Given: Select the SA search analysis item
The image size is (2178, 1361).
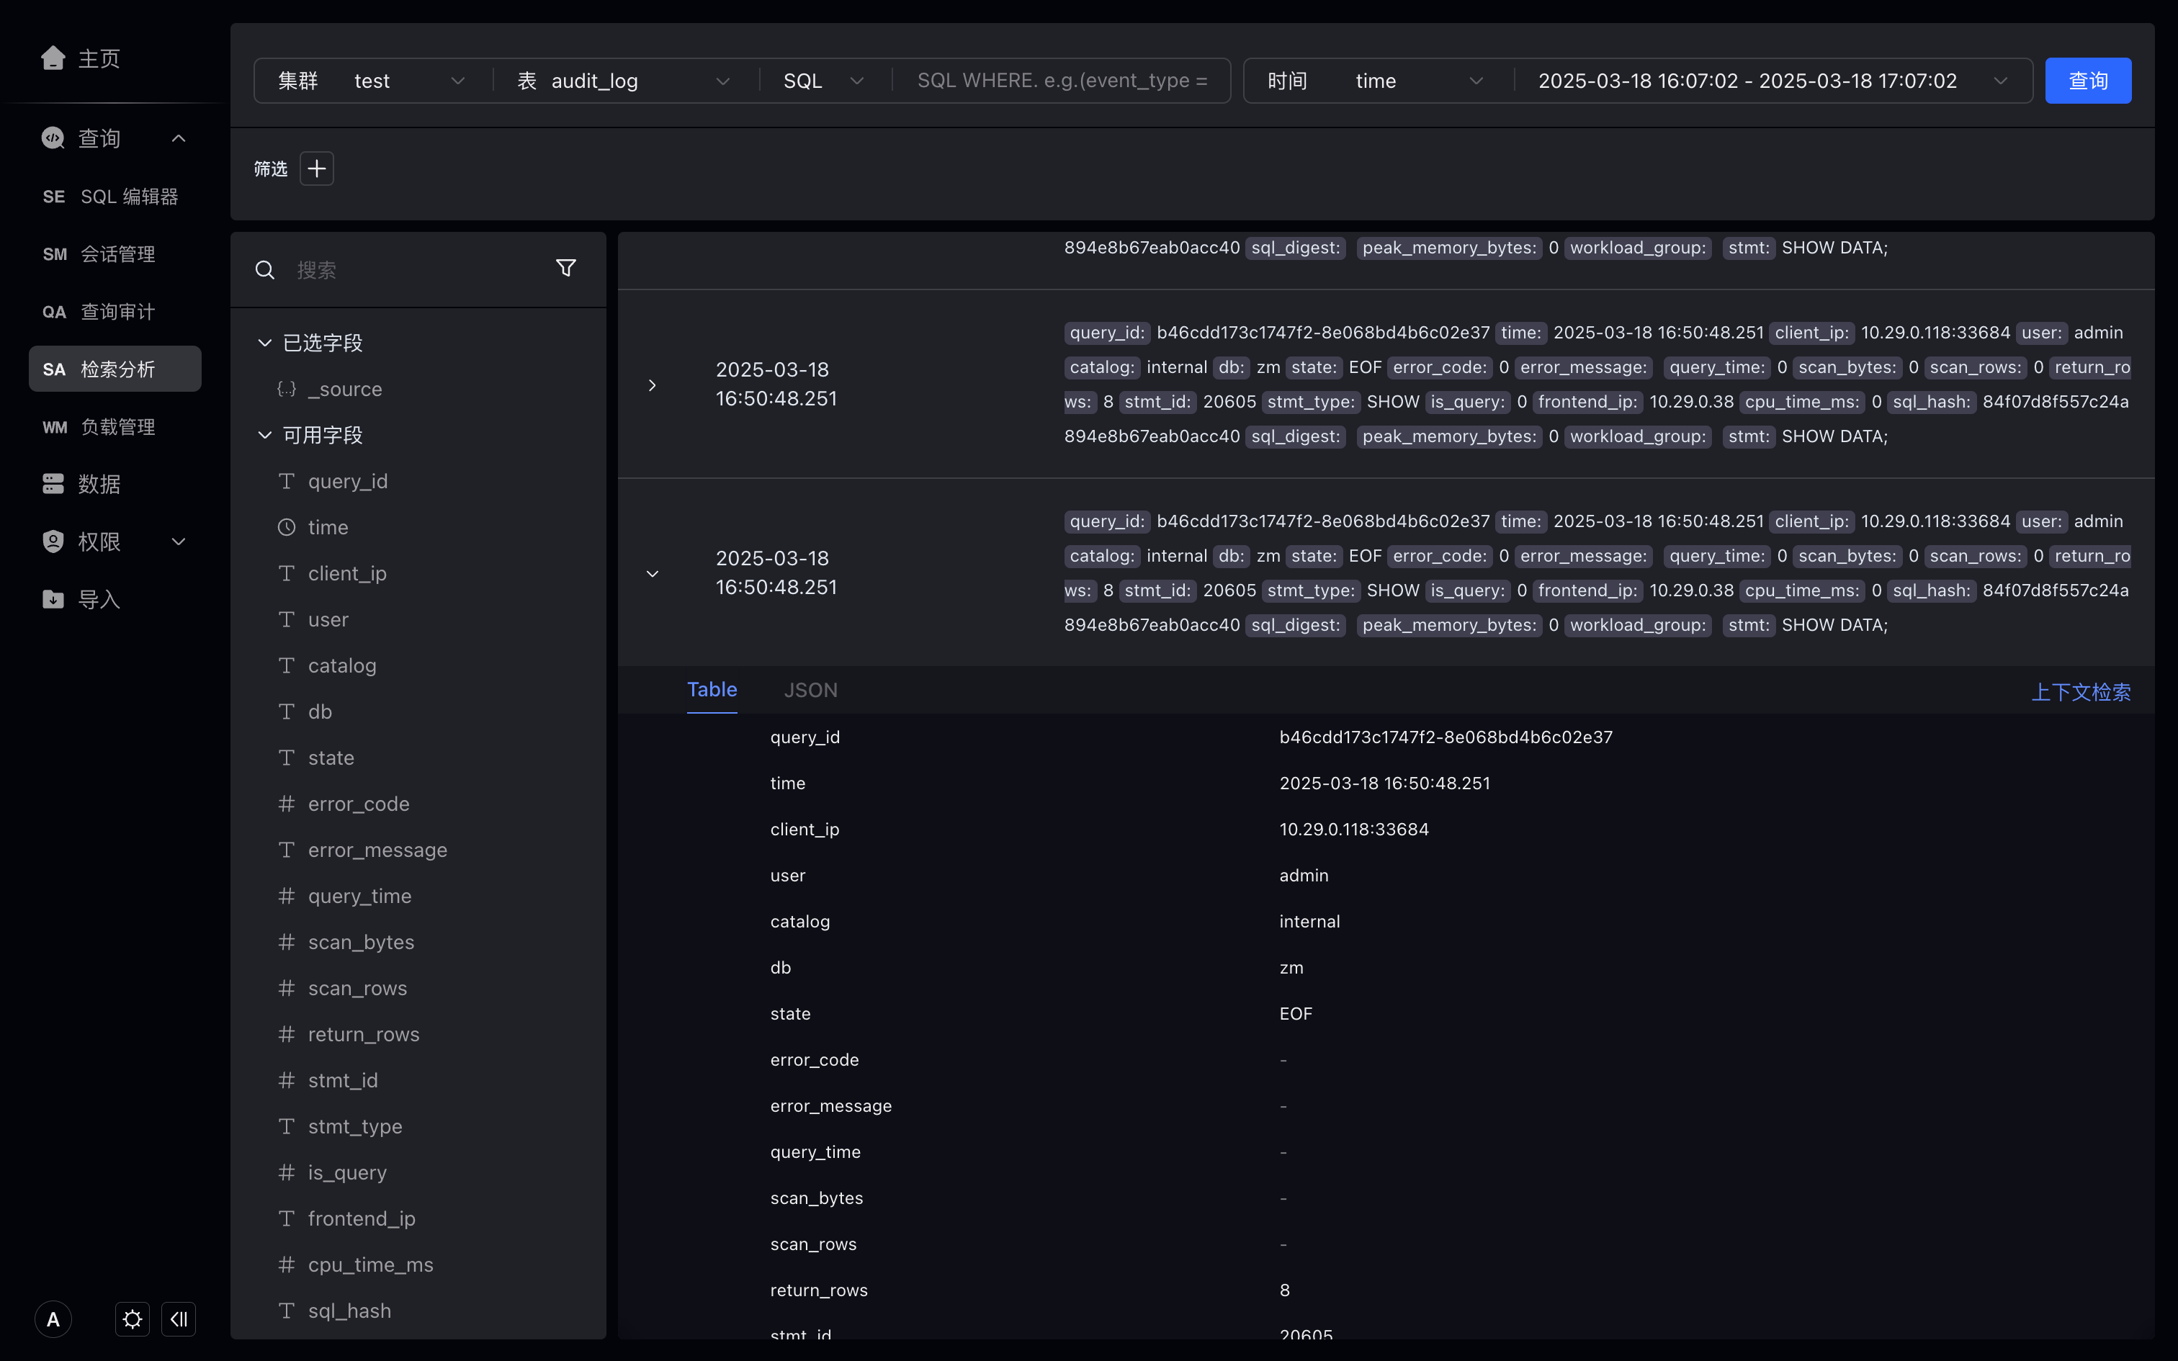Looking at the screenshot, I should pyautogui.click(x=115, y=369).
